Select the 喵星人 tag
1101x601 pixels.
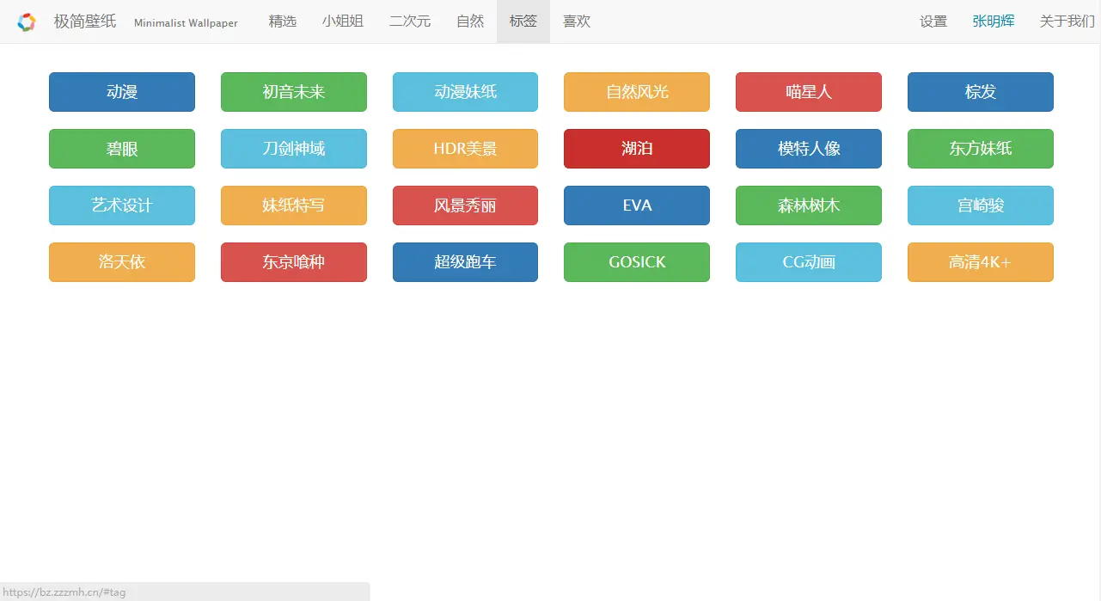(809, 92)
